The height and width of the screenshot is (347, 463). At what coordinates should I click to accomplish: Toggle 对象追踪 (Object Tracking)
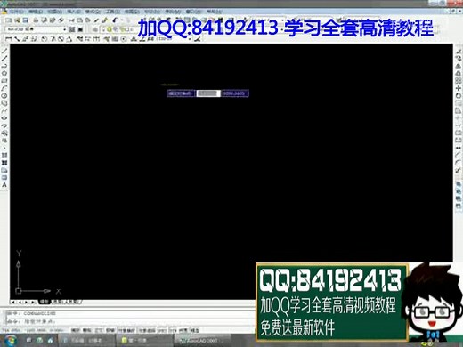tap(147, 330)
